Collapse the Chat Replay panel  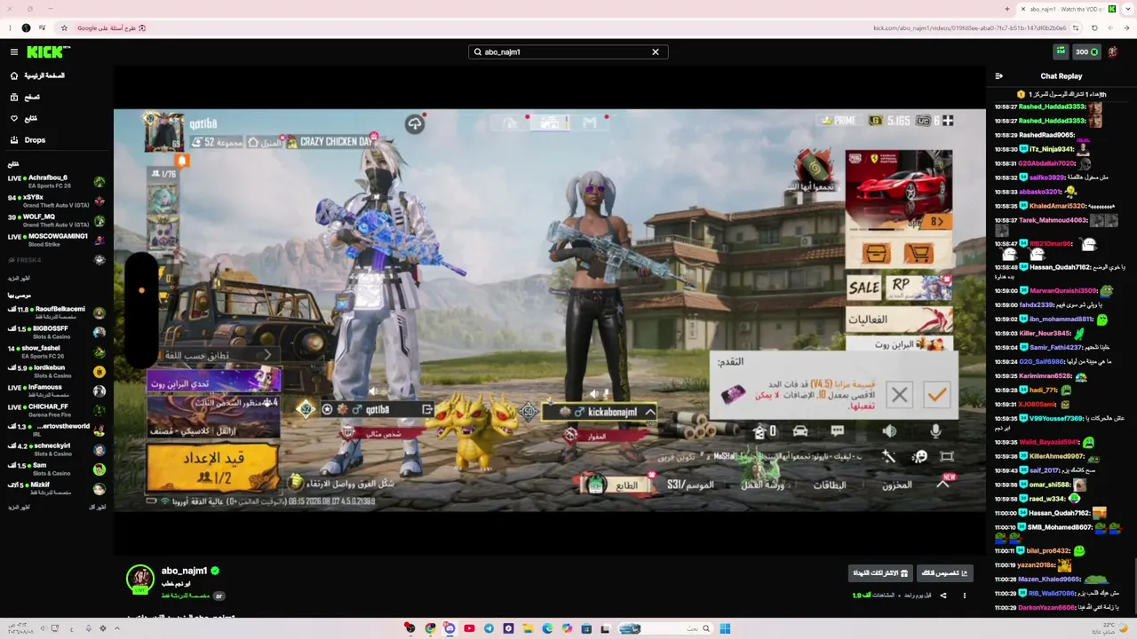tap(998, 76)
